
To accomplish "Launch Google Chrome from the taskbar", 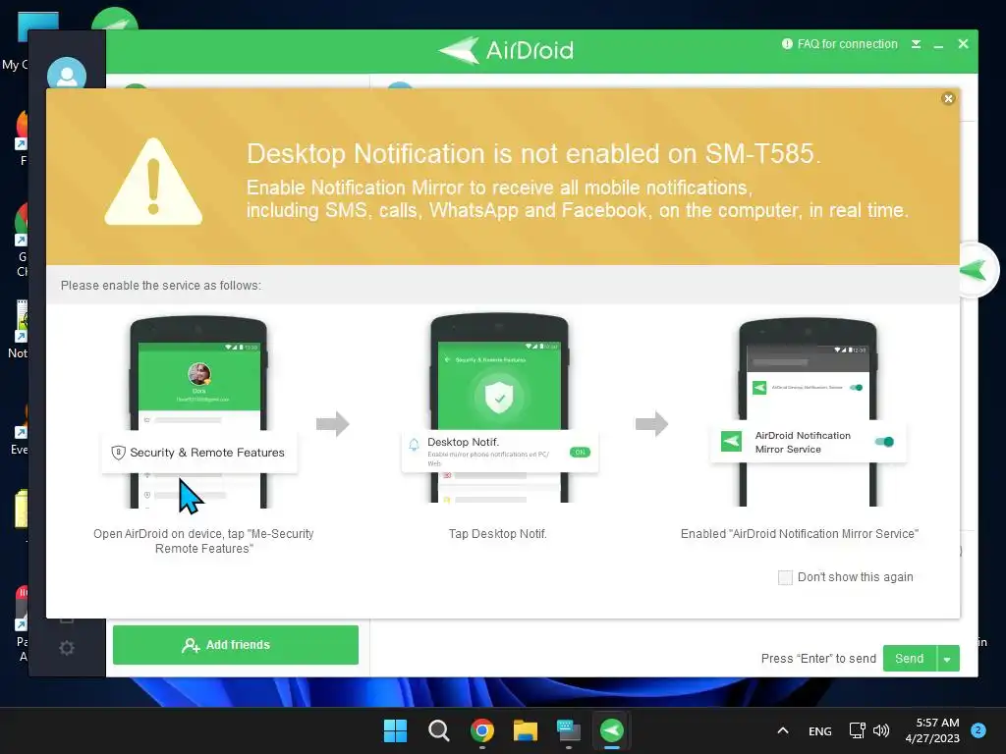I will pos(481,730).
